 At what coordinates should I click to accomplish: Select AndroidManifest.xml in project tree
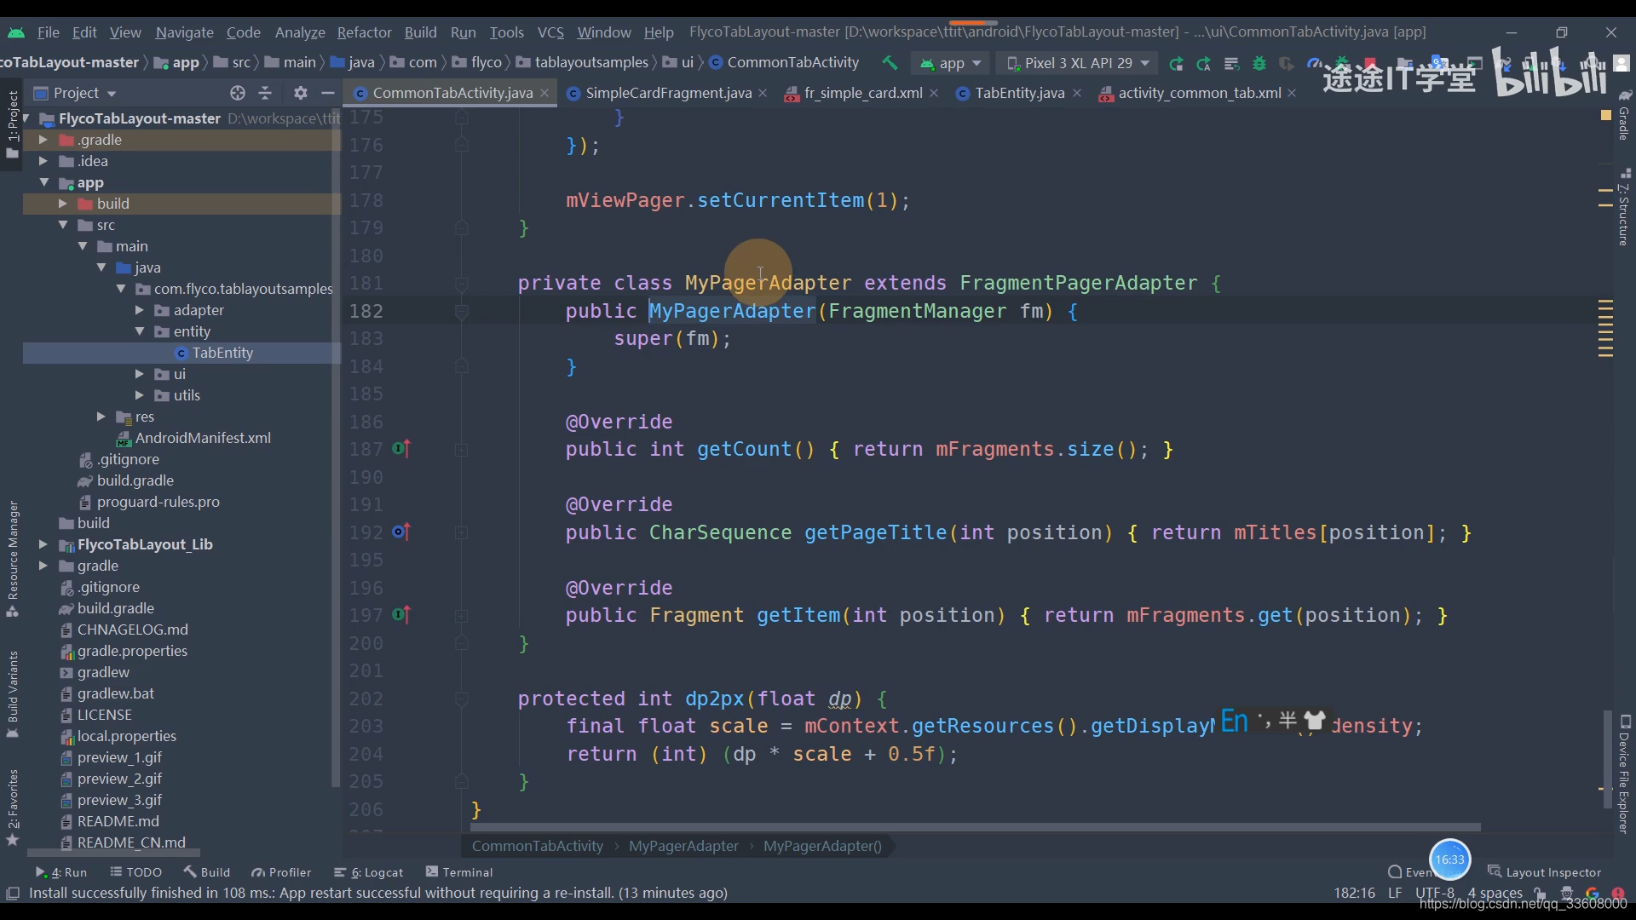[203, 438]
